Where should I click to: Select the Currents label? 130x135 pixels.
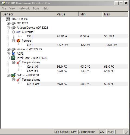(x=27, y=32)
